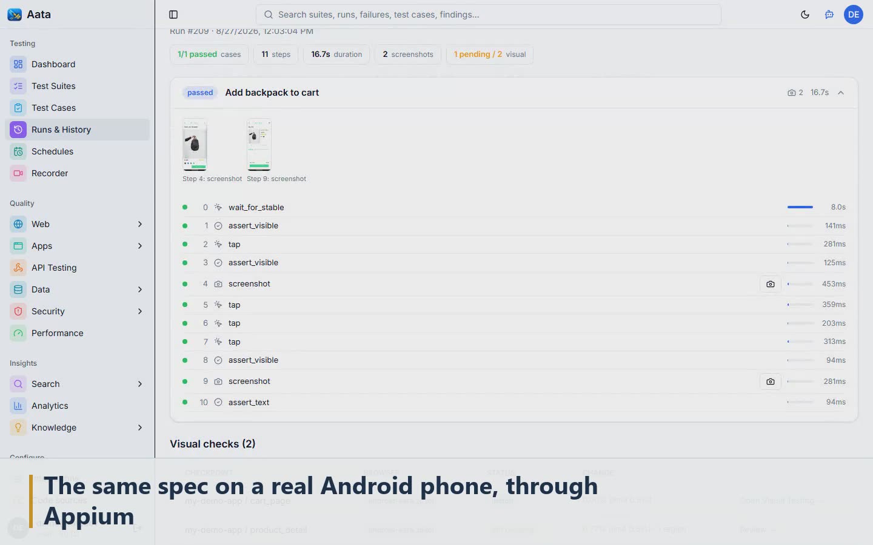Open the Step 9 screenshot thumbnail
Viewport: 873px width, 545px height.
259,145
